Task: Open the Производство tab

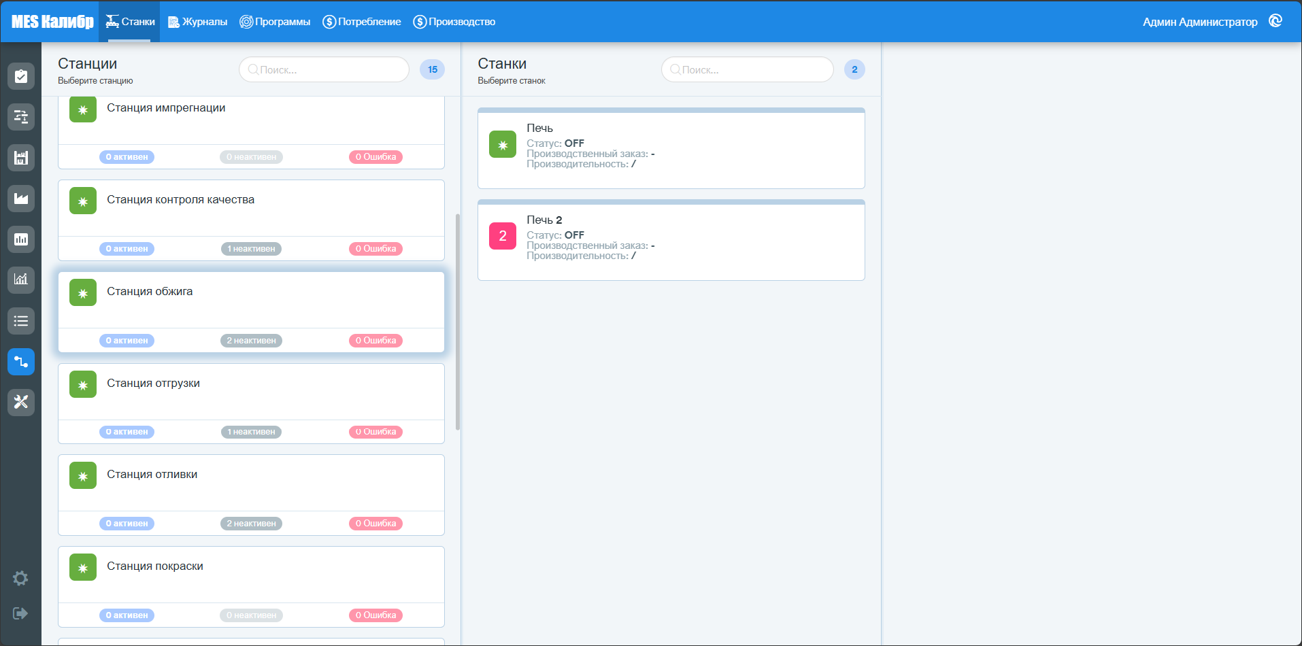Action: click(454, 22)
